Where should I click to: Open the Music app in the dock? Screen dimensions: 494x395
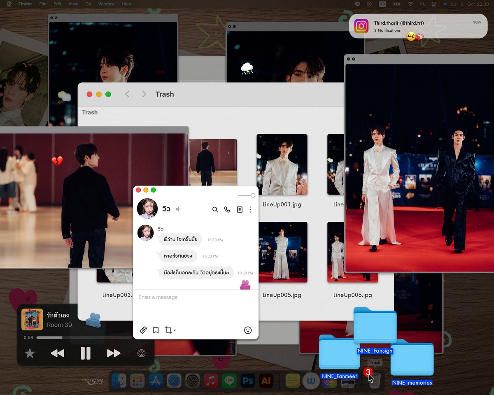pos(211,381)
